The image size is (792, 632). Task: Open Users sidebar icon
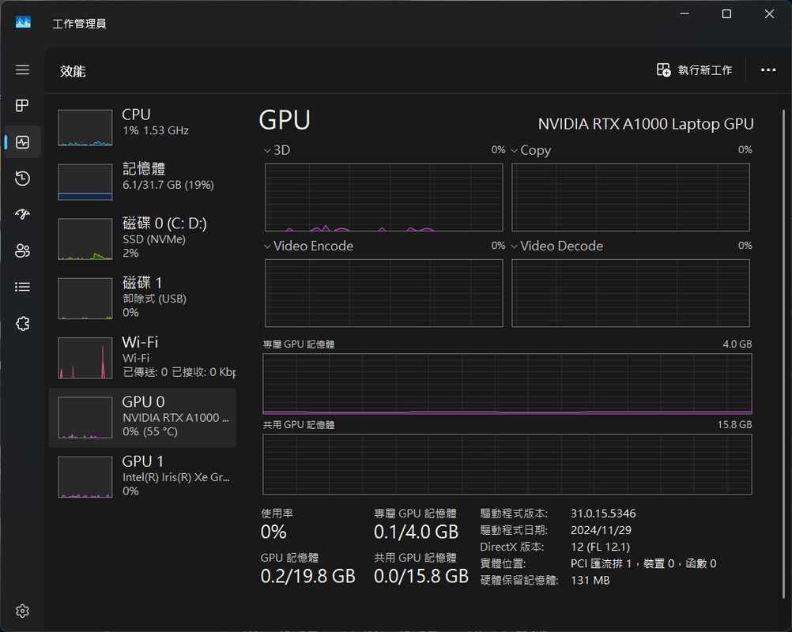point(22,251)
